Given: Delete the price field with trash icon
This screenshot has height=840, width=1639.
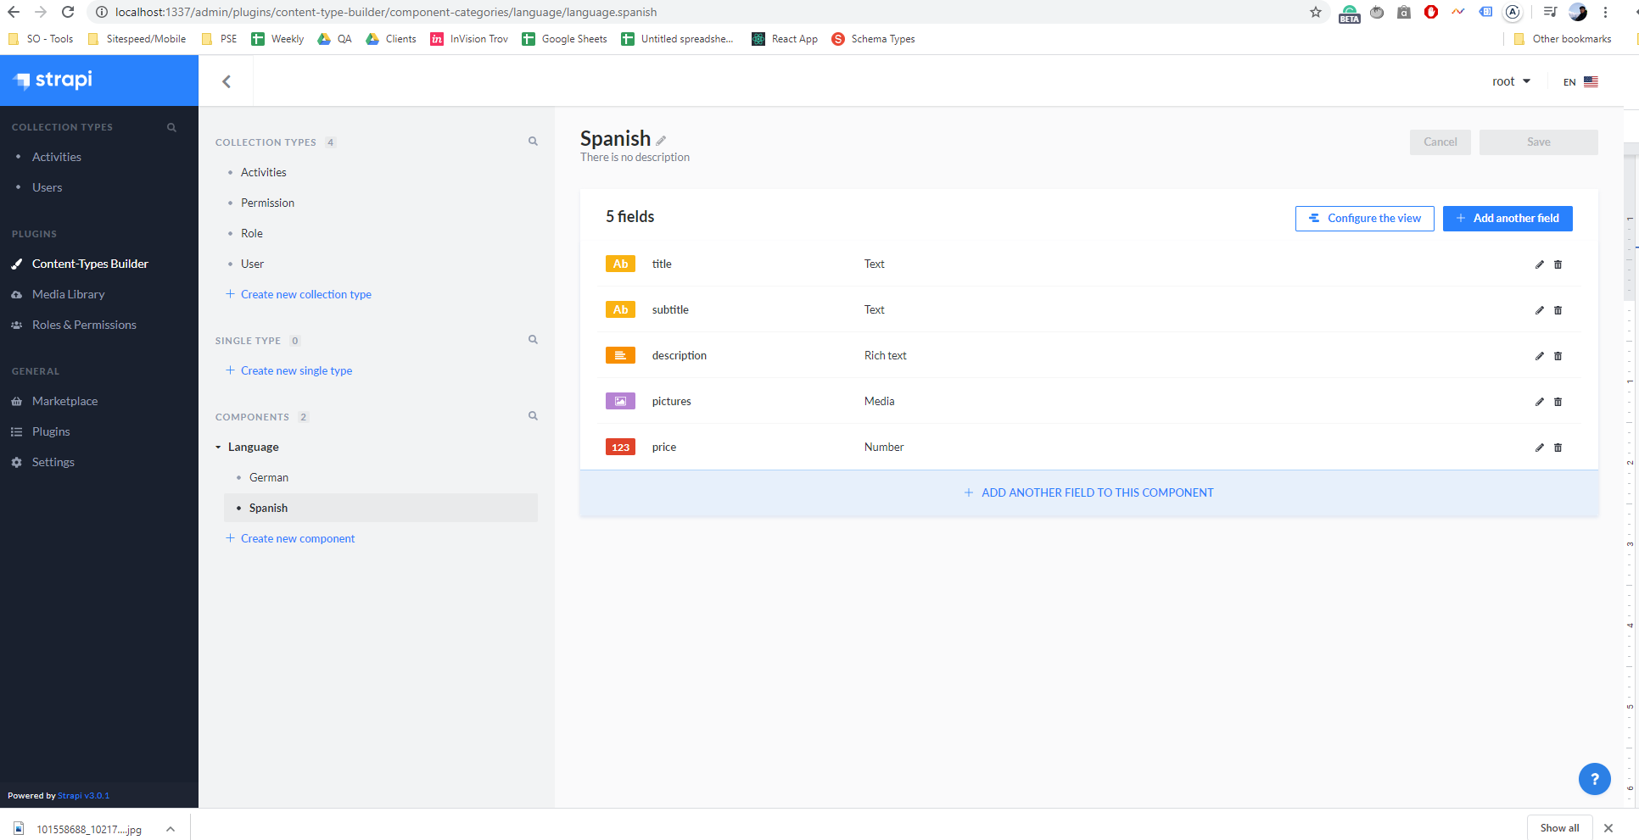Looking at the screenshot, I should click(x=1558, y=448).
